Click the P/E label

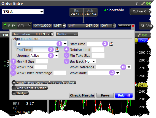click(16, 108)
